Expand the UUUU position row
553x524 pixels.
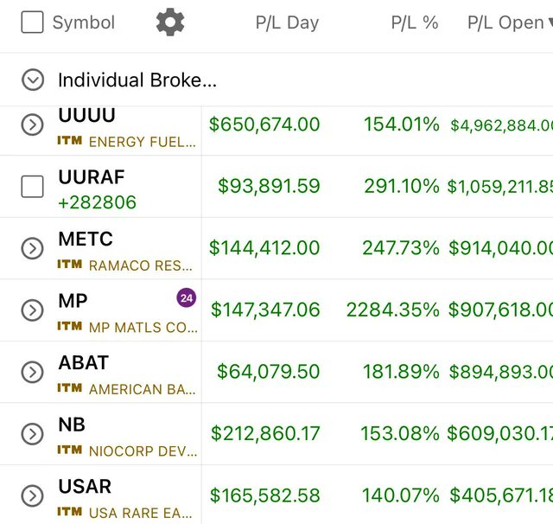[33, 125]
